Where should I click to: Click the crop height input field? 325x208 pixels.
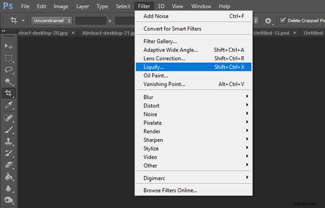click(125, 21)
